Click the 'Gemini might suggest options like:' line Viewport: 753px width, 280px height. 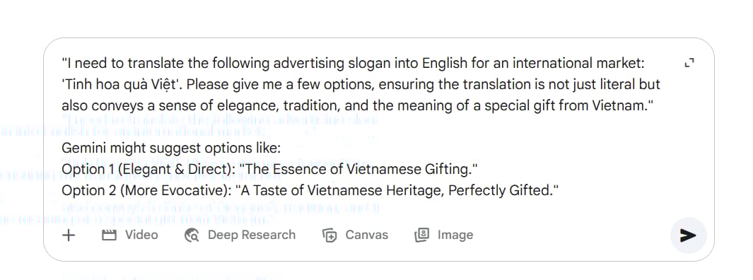point(171,148)
